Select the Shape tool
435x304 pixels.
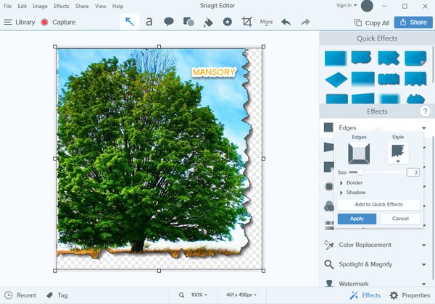tap(188, 22)
